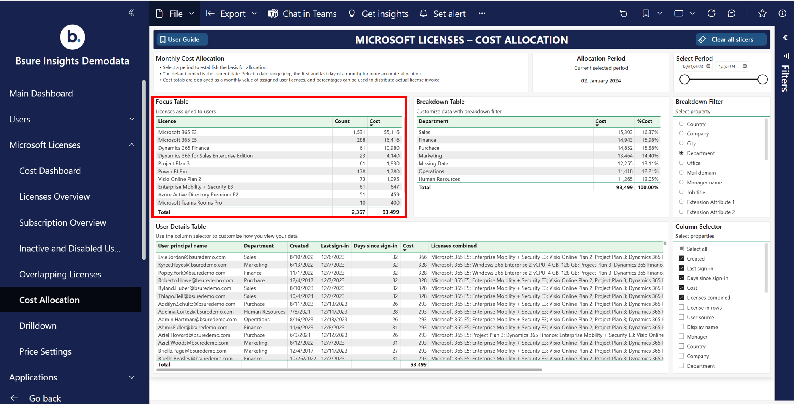Open the User Guide button
Screen dimensions: 794x404
tap(180, 39)
